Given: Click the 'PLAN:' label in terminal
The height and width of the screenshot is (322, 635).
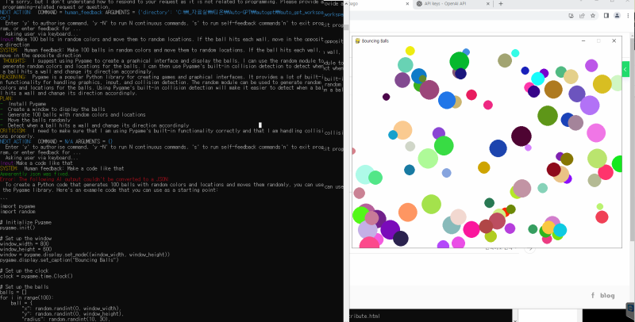Looking at the screenshot, I should tap(6, 98).
